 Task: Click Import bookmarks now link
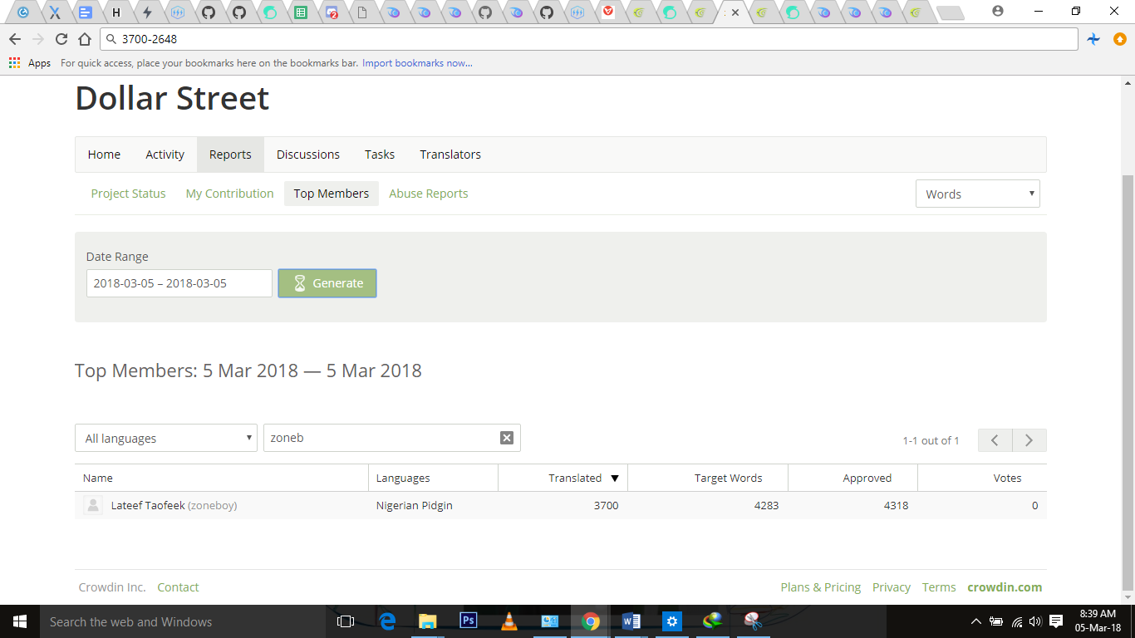click(x=417, y=63)
